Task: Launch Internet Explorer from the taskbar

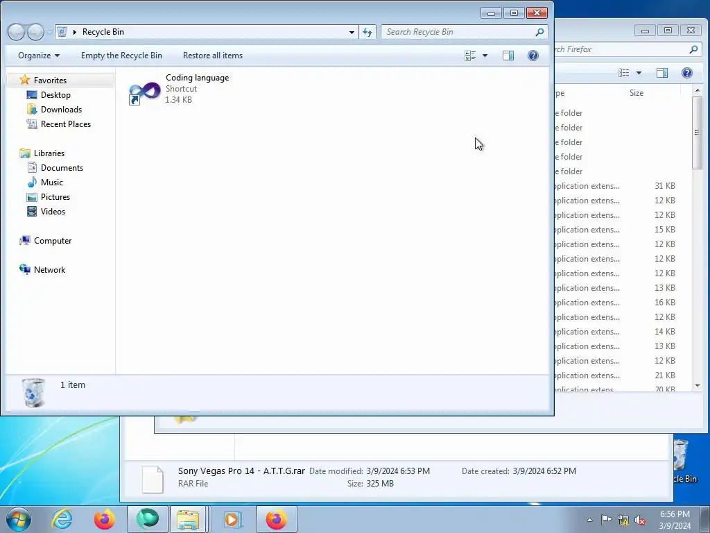Action: [62, 519]
